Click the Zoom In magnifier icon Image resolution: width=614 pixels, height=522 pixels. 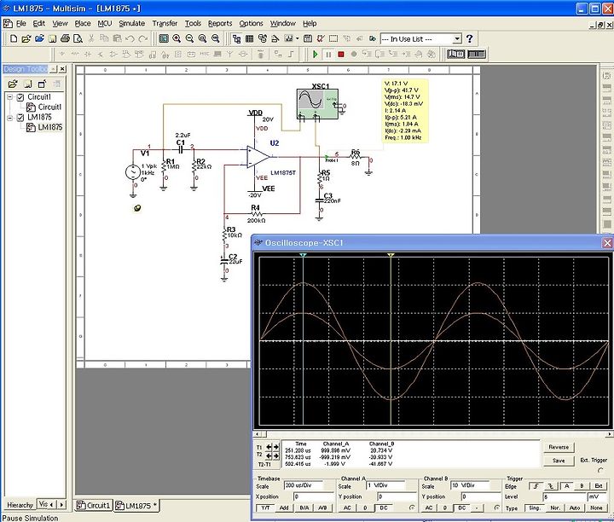pos(177,38)
